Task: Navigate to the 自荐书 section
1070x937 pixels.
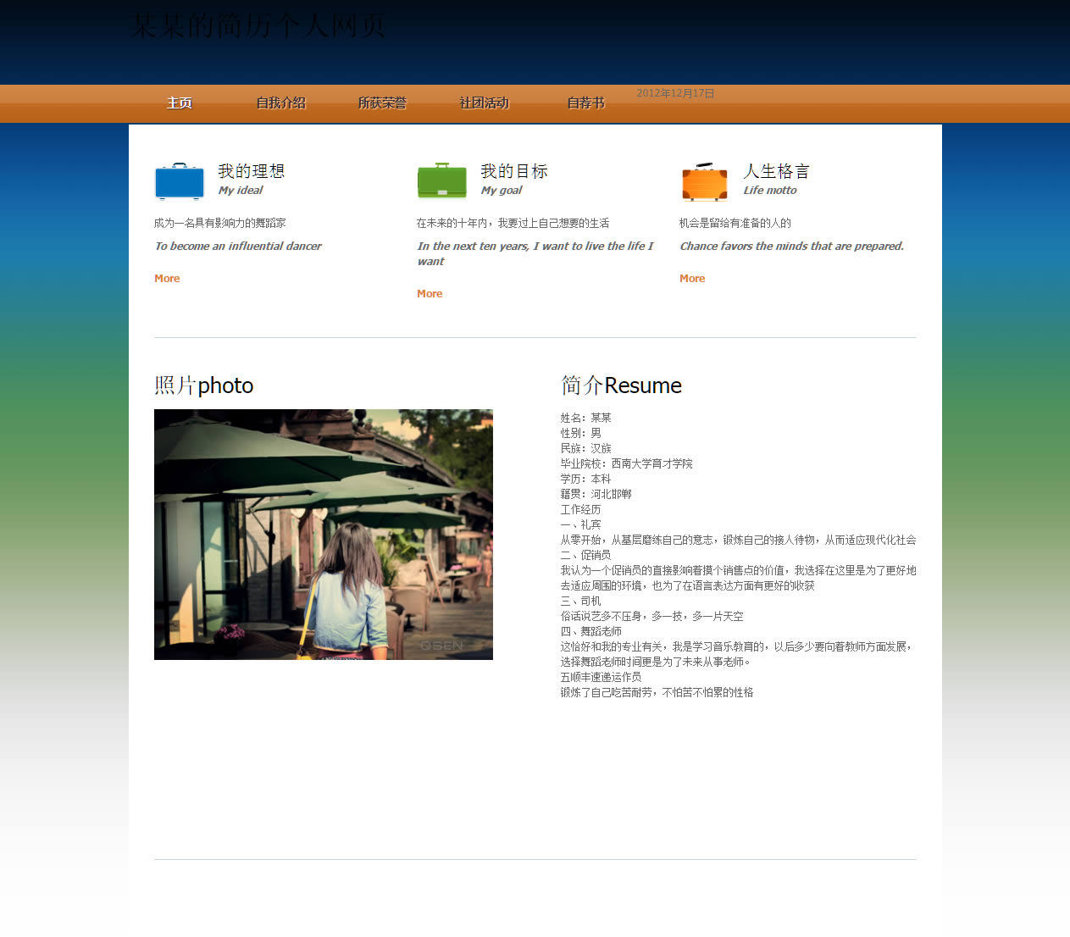Action: [x=585, y=103]
